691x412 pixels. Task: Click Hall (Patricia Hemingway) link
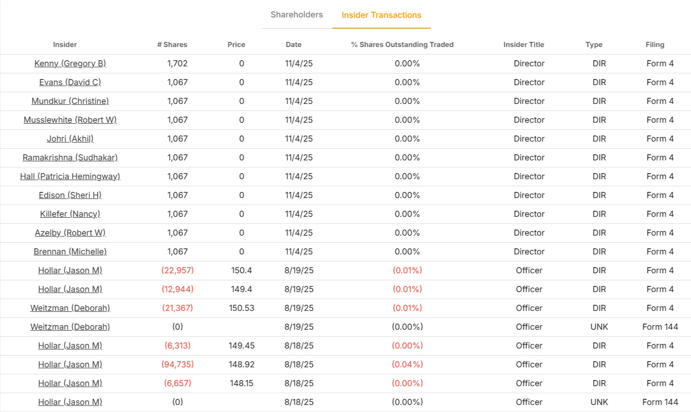[70, 176]
